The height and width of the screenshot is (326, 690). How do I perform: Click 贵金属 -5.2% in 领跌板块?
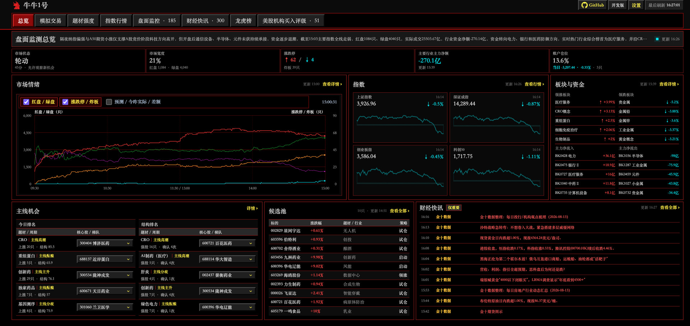649,102
